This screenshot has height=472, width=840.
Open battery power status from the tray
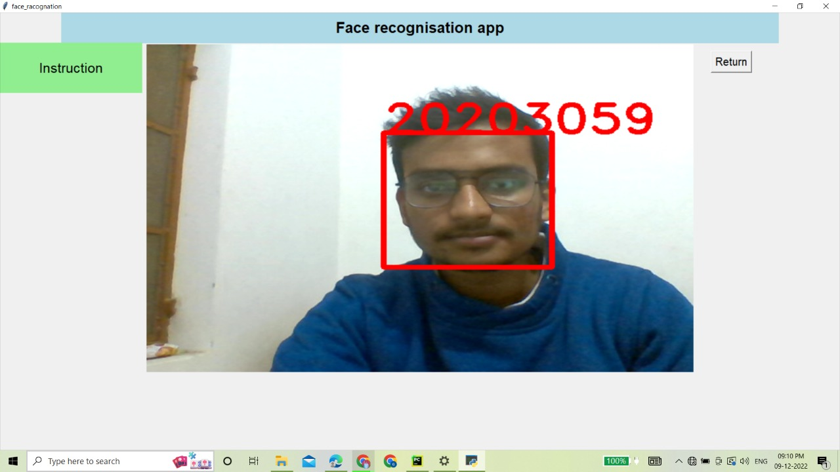705,461
